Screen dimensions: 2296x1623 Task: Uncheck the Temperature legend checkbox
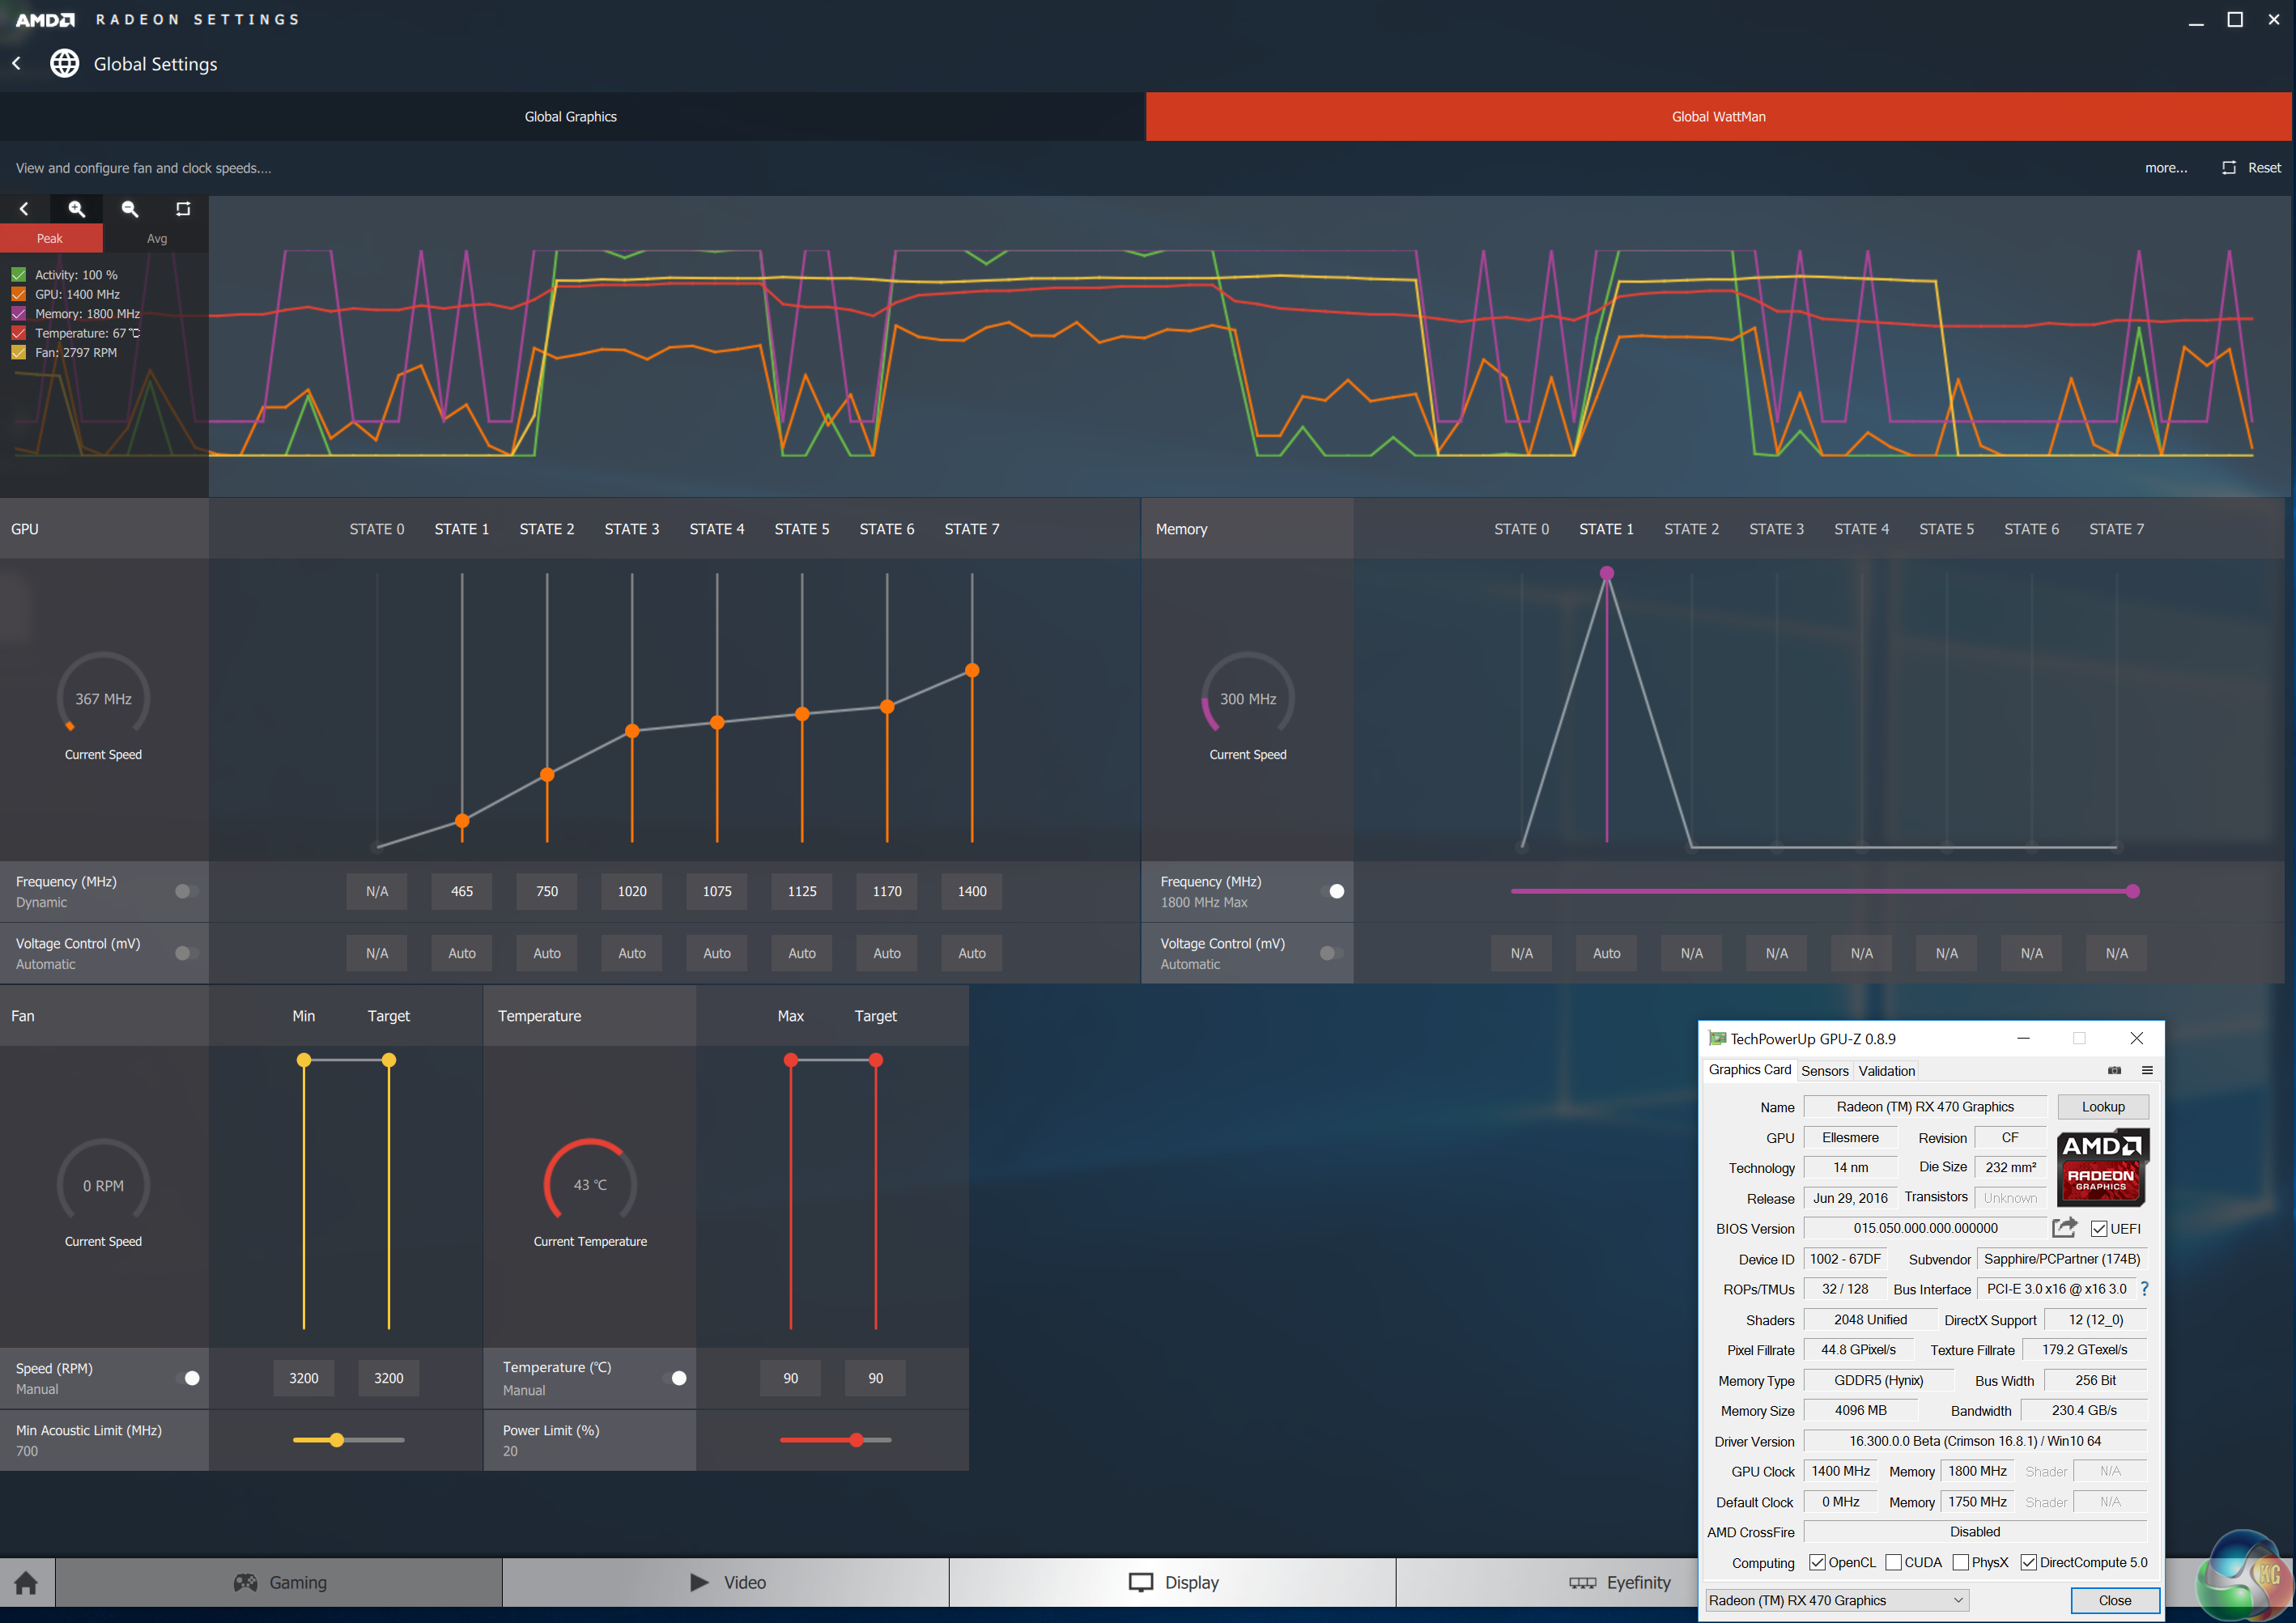coord(19,333)
